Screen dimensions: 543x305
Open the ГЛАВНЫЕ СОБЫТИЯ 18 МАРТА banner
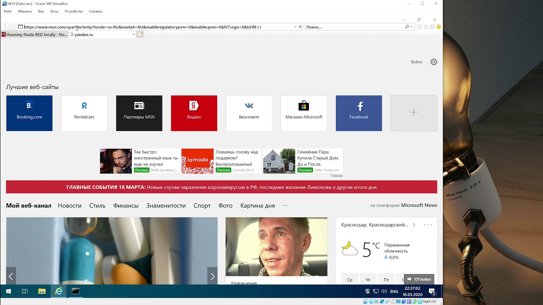[x=221, y=187]
